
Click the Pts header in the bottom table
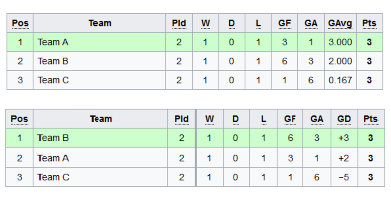click(x=370, y=119)
